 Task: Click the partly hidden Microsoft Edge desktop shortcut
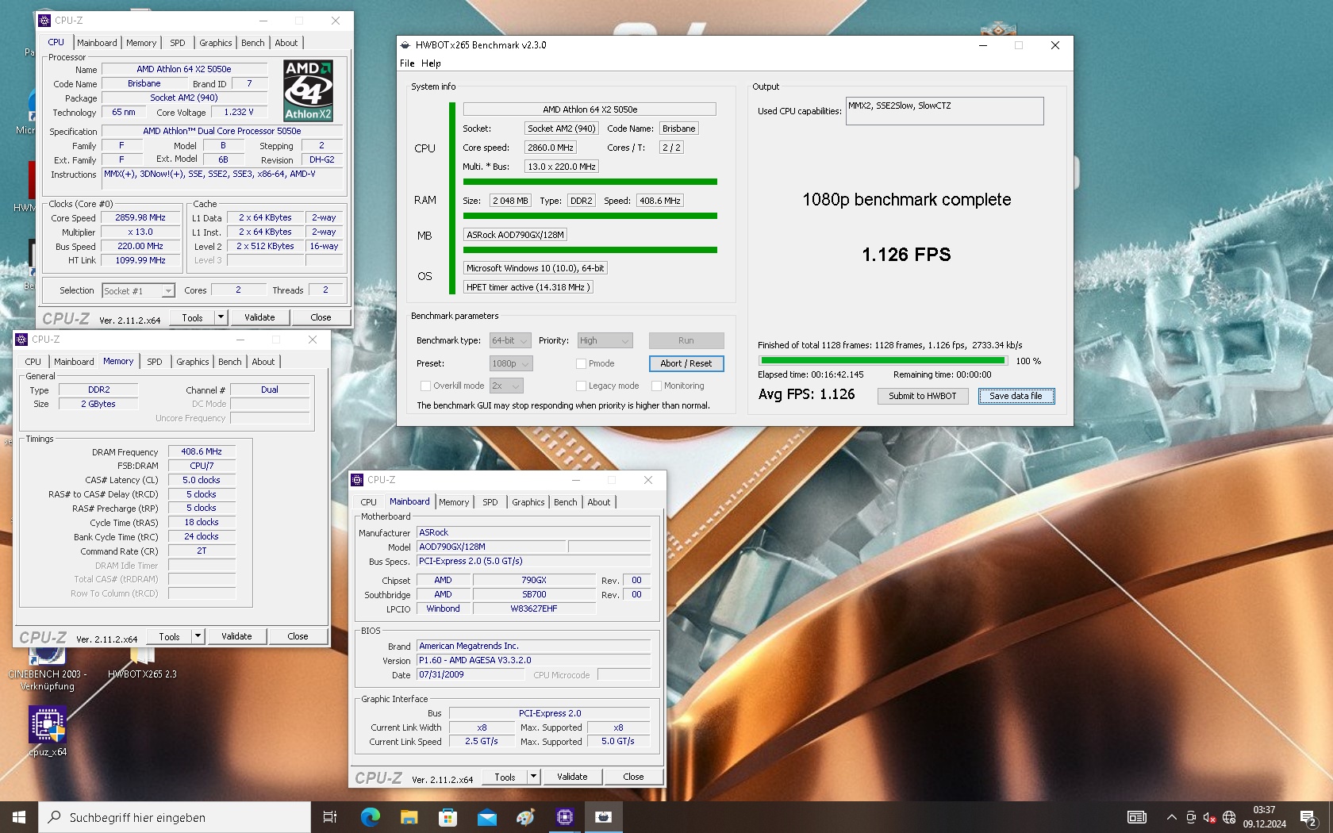tap(30, 111)
